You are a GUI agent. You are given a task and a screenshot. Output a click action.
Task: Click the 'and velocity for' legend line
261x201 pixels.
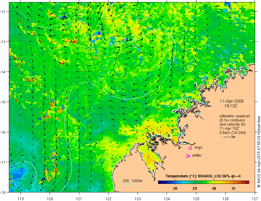point(232,124)
